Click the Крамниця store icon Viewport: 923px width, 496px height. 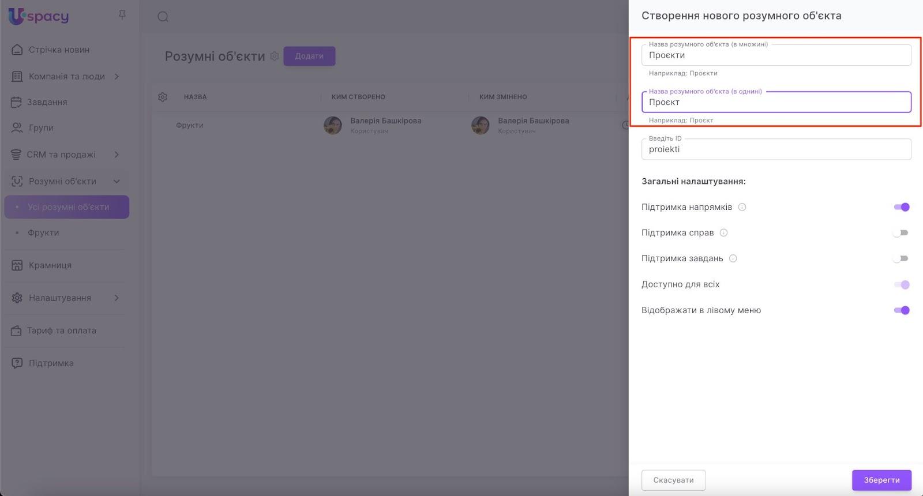point(17,265)
